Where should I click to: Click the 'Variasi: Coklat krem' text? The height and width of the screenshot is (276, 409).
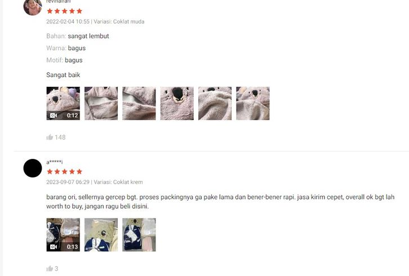click(118, 182)
